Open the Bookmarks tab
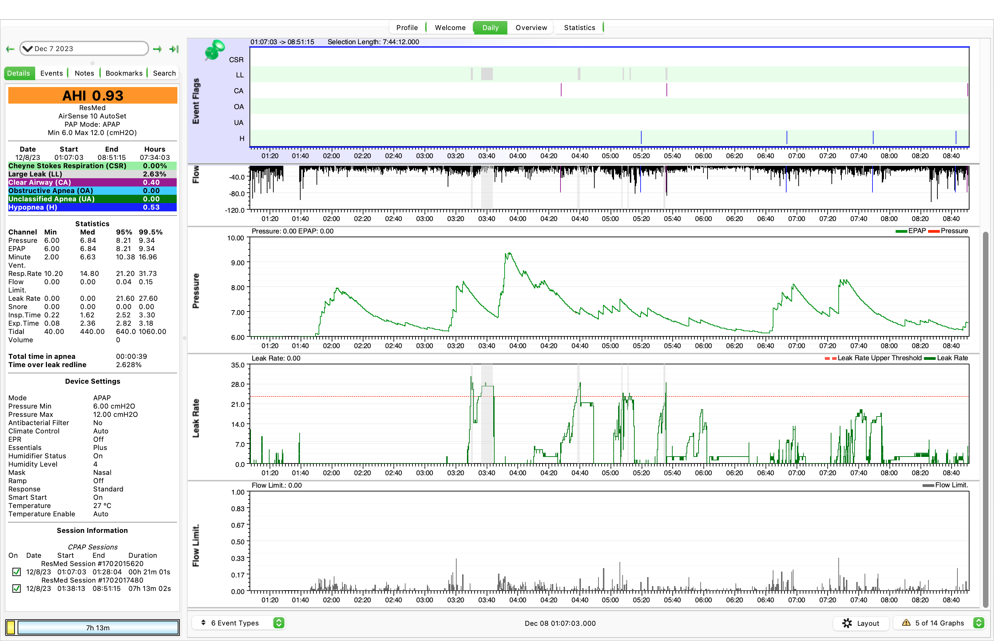 pos(124,73)
